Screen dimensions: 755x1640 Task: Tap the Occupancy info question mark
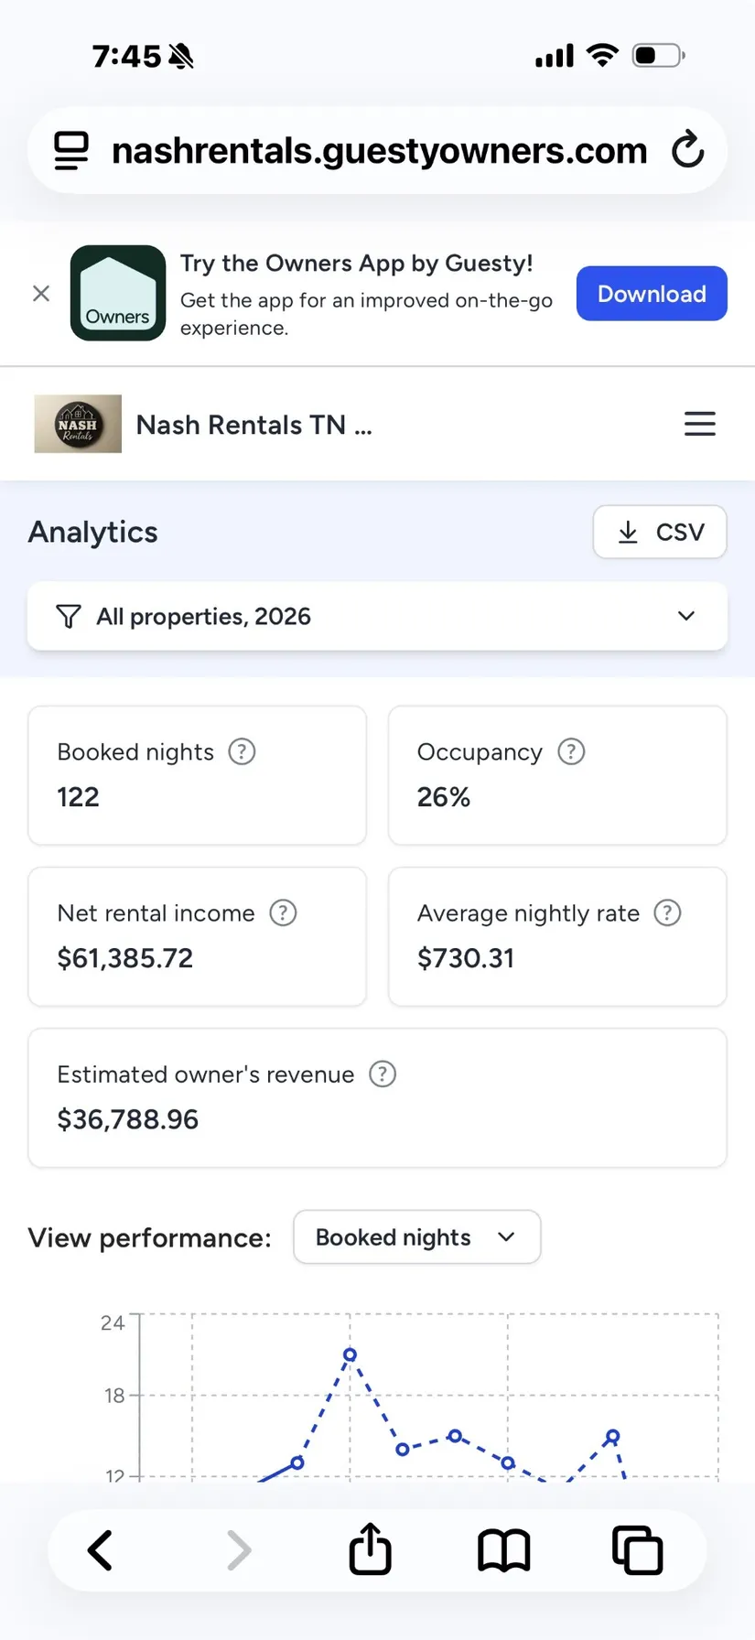[571, 751]
